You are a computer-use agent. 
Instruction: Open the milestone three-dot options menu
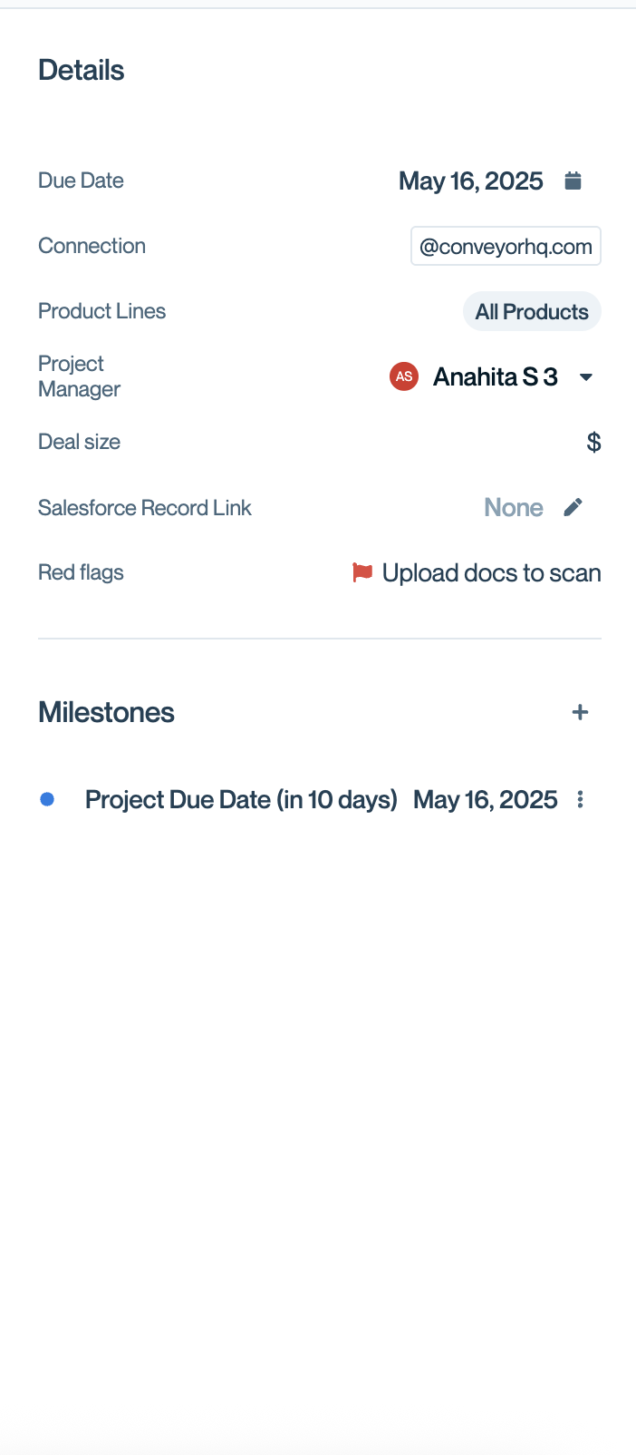tap(581, 799)
